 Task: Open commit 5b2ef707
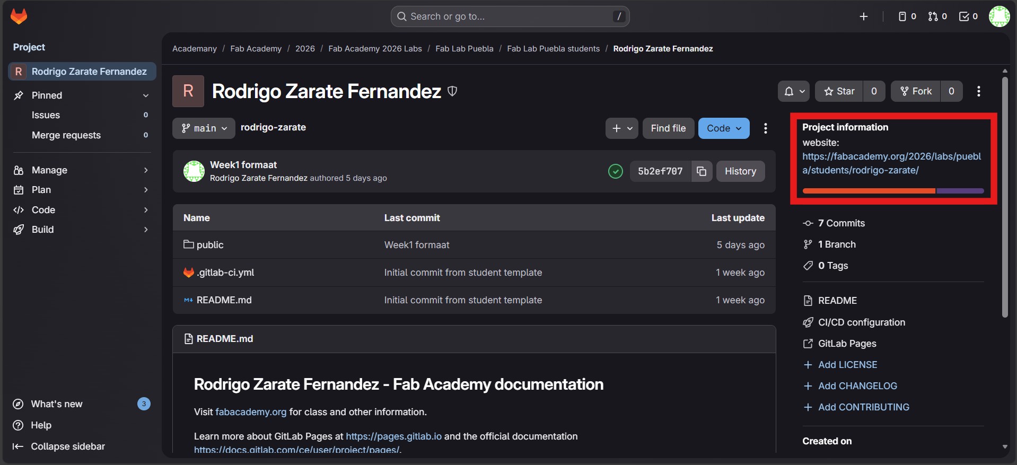[660, 171]
